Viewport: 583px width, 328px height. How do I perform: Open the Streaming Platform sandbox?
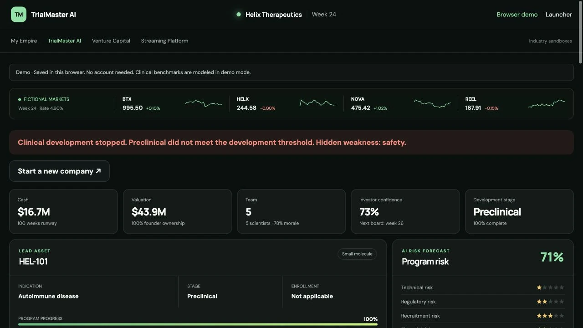pyautogui.click(x=164, y=41)
